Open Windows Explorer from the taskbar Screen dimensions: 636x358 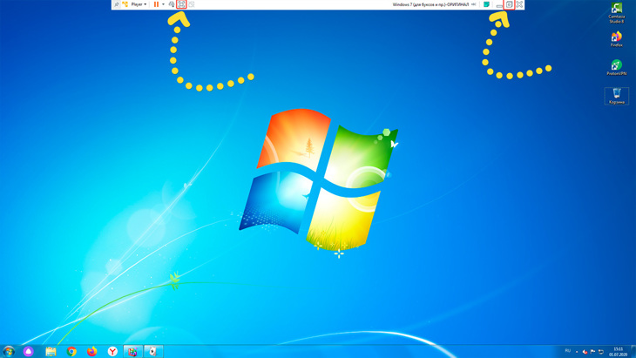pos(51,351)
